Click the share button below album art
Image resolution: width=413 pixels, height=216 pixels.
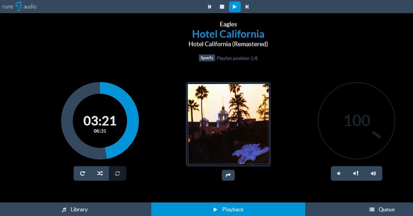tap(228, 175)
